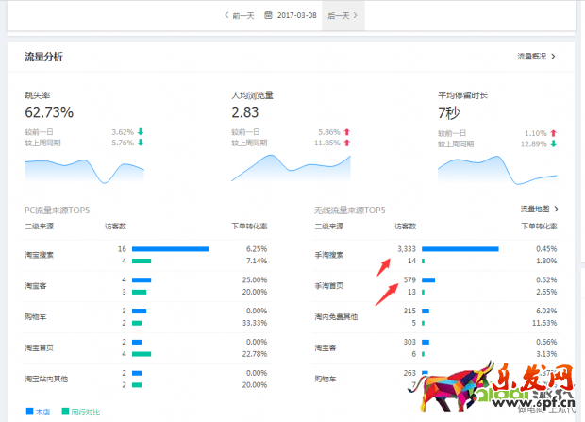
Task: Open the calendar icon date picker
Action: coord(268,15)
